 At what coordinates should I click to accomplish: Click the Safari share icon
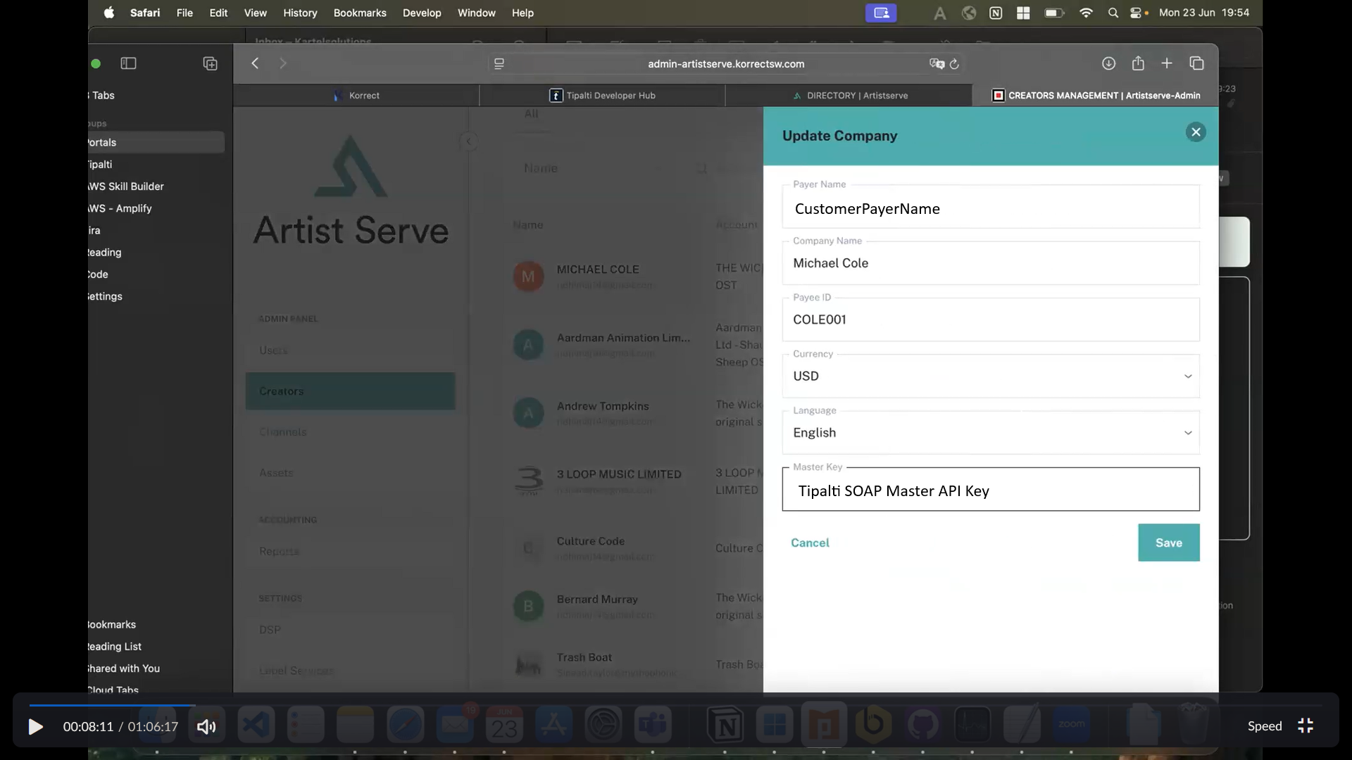pyautogui.click(x=1138, y=63)
